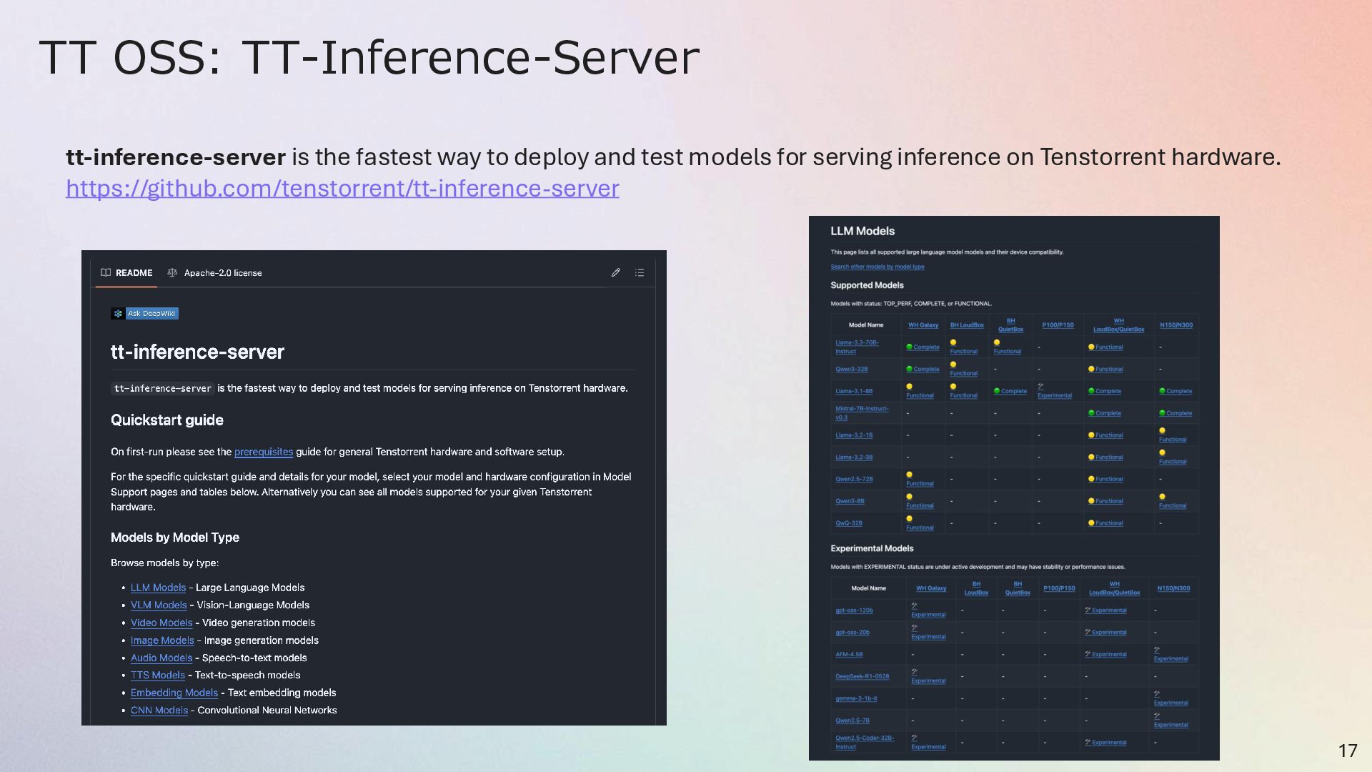The width and height of the screenshot is (1372, 772).
Task: Click the pencil edit icon in README header
Action: (x=615, y=272)
